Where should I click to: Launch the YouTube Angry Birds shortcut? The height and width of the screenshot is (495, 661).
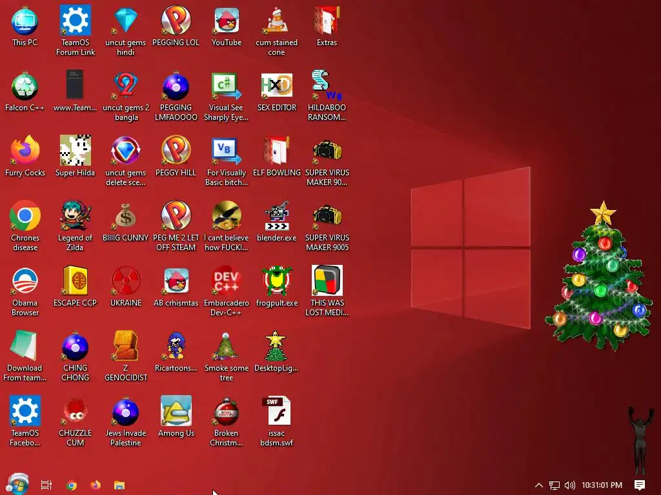point(227,26)
